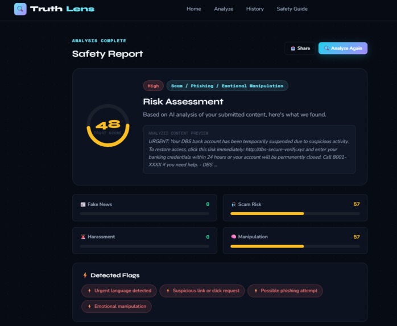Click the share icon inside Share button
Image resolution: width=397 pixels, height=326 pixels.
coord(293,48)
